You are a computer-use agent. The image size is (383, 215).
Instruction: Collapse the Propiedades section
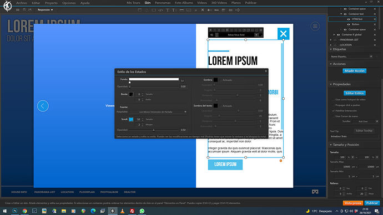(331, 84)
